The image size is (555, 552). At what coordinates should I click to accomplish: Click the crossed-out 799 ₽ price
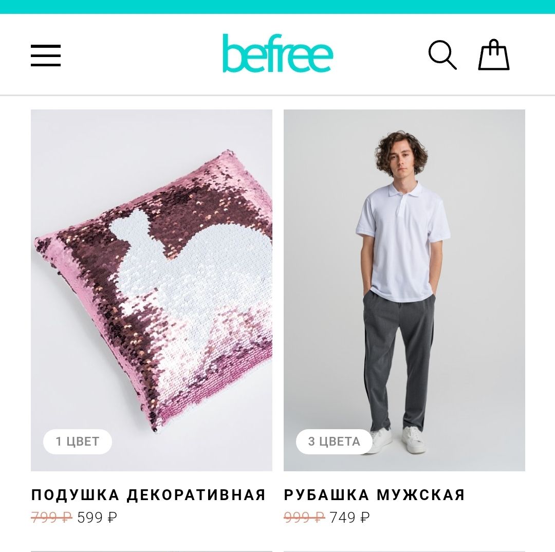[52, 518]
